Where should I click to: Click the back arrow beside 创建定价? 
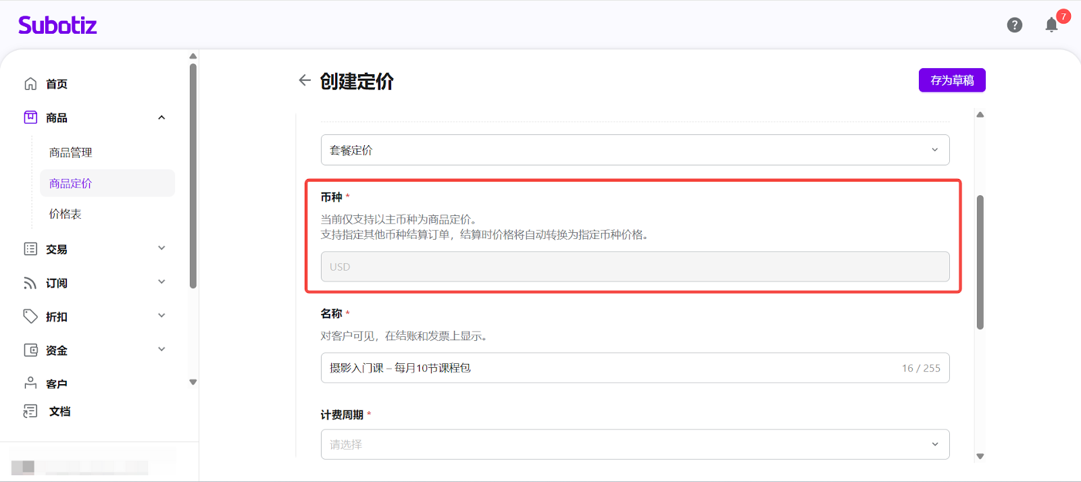pyautogui.click(x=305, y=80)
